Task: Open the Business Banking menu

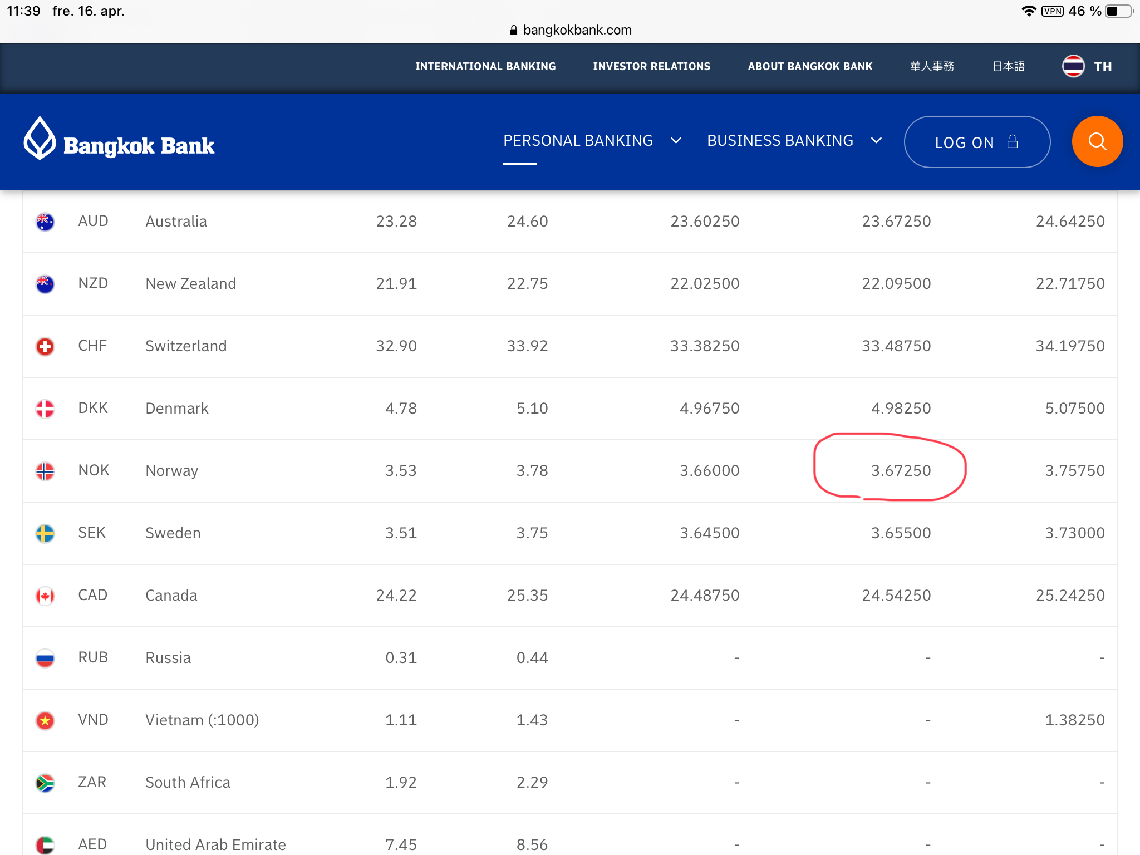Action: point(779,141)
